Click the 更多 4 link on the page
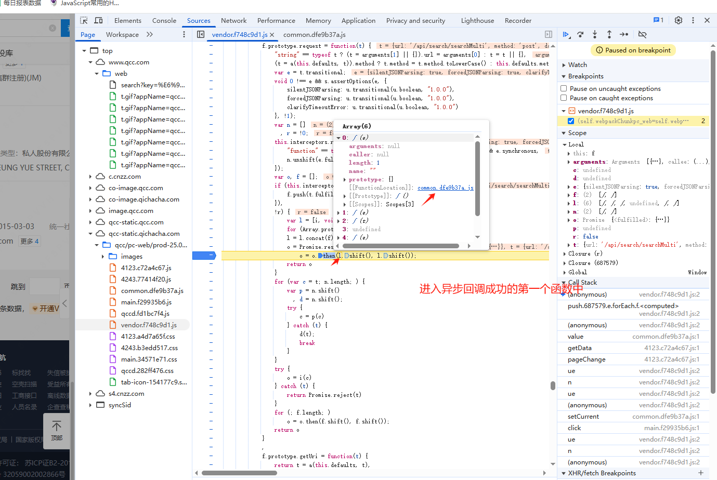This screenshot has height=480, width=717. coord(29,241)
